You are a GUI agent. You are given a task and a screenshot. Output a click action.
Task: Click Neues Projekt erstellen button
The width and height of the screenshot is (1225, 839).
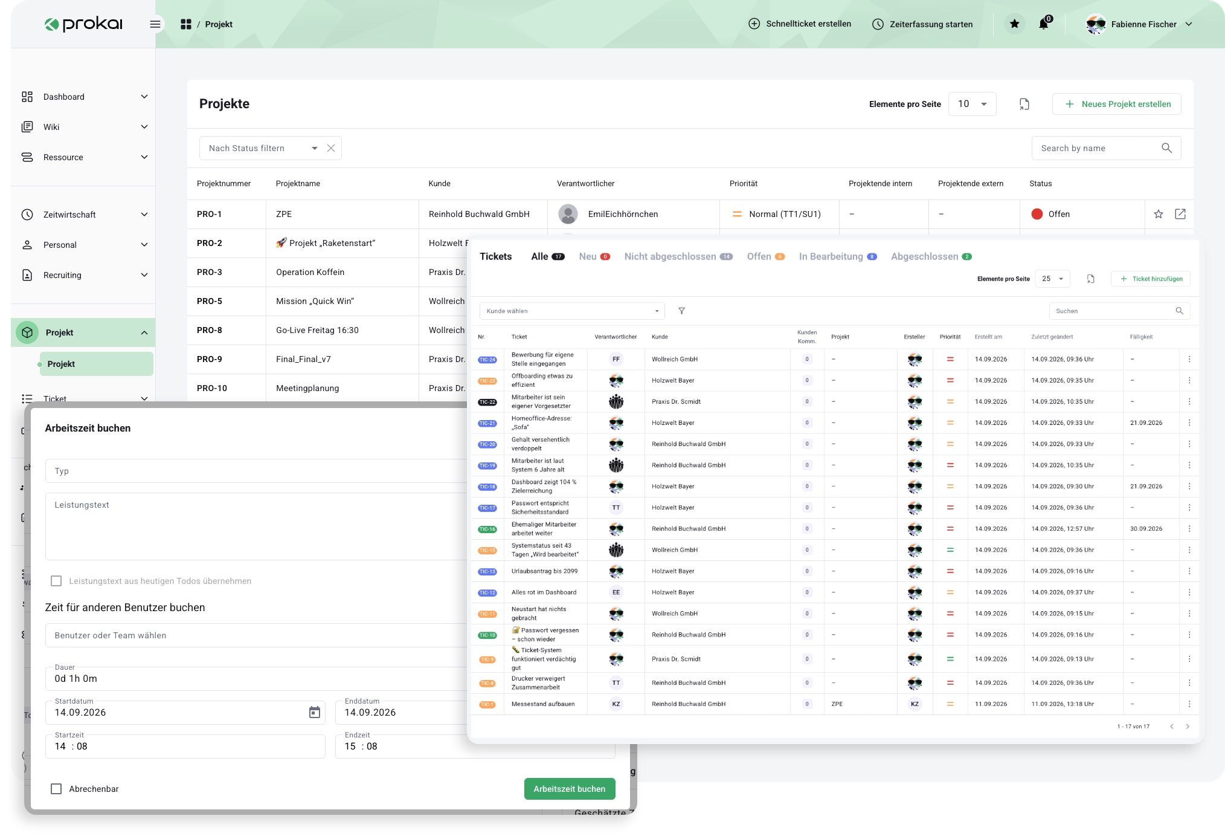coord(1116,104)
